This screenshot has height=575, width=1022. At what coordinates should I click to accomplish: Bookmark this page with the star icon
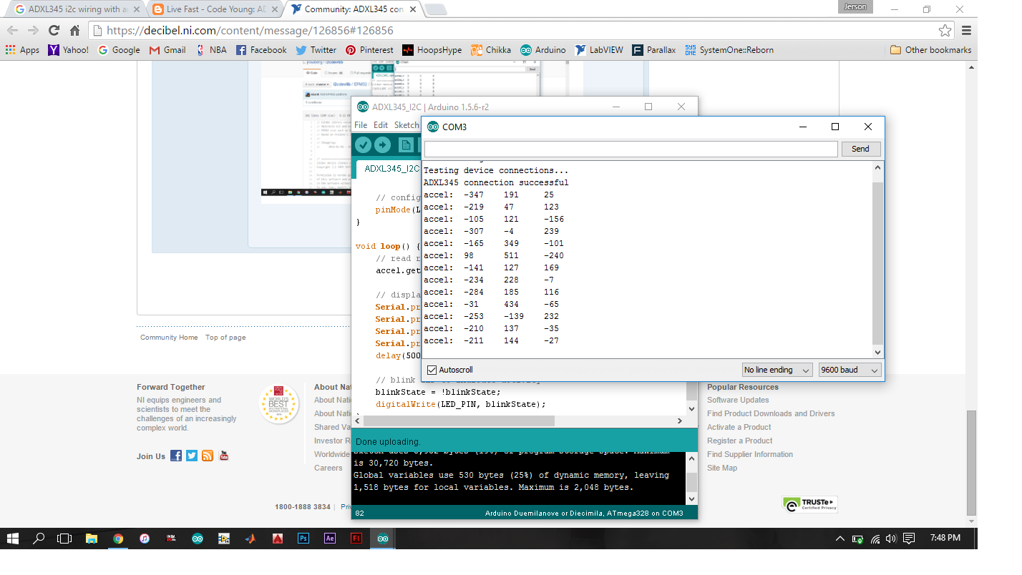945,30
